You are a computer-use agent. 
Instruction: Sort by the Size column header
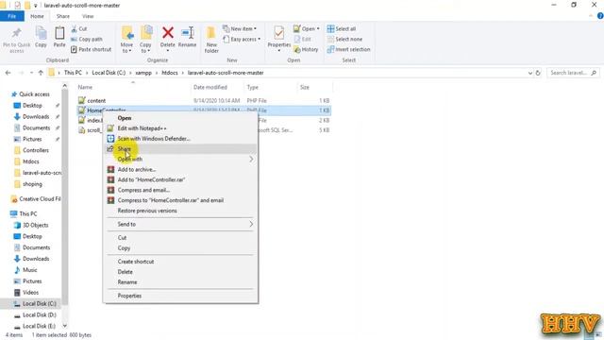coord(304,87)
